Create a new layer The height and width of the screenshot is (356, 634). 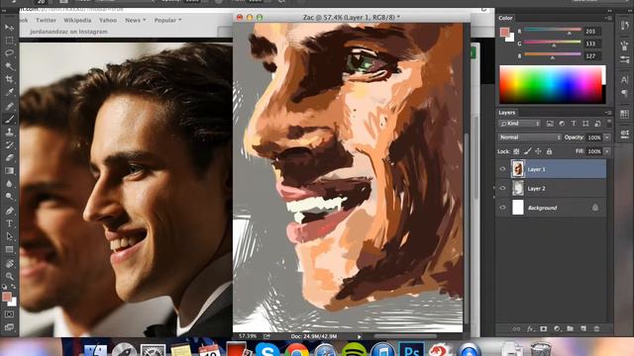[583, 329]
